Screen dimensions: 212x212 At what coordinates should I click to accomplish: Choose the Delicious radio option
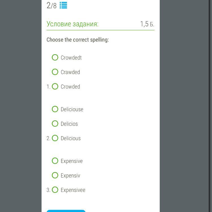click(x=55, y=138)
